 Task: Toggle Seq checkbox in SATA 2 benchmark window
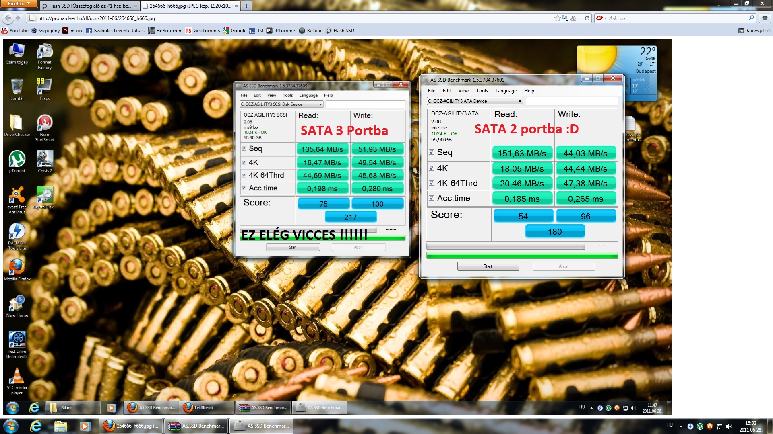pyautogui.click(x=432, y=152)
